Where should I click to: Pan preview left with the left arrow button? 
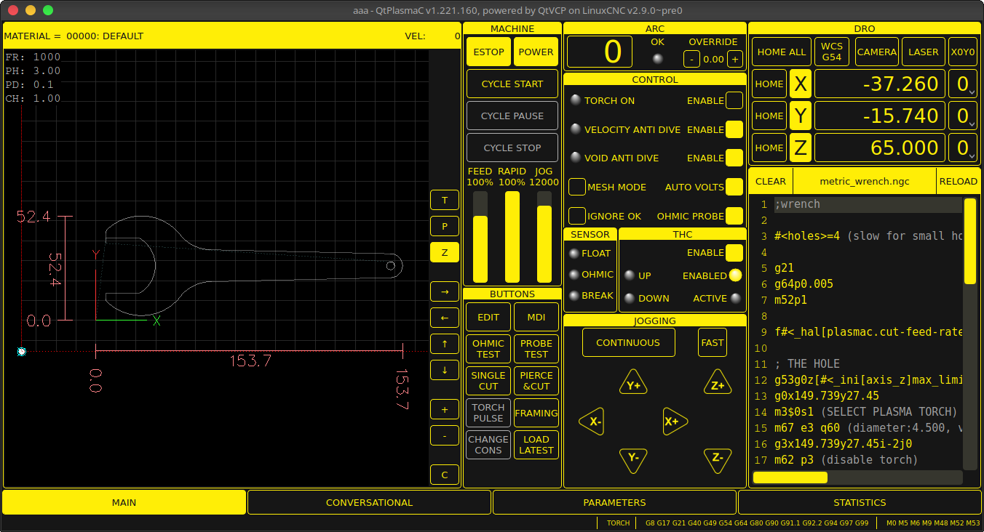(x=445, y=318)
